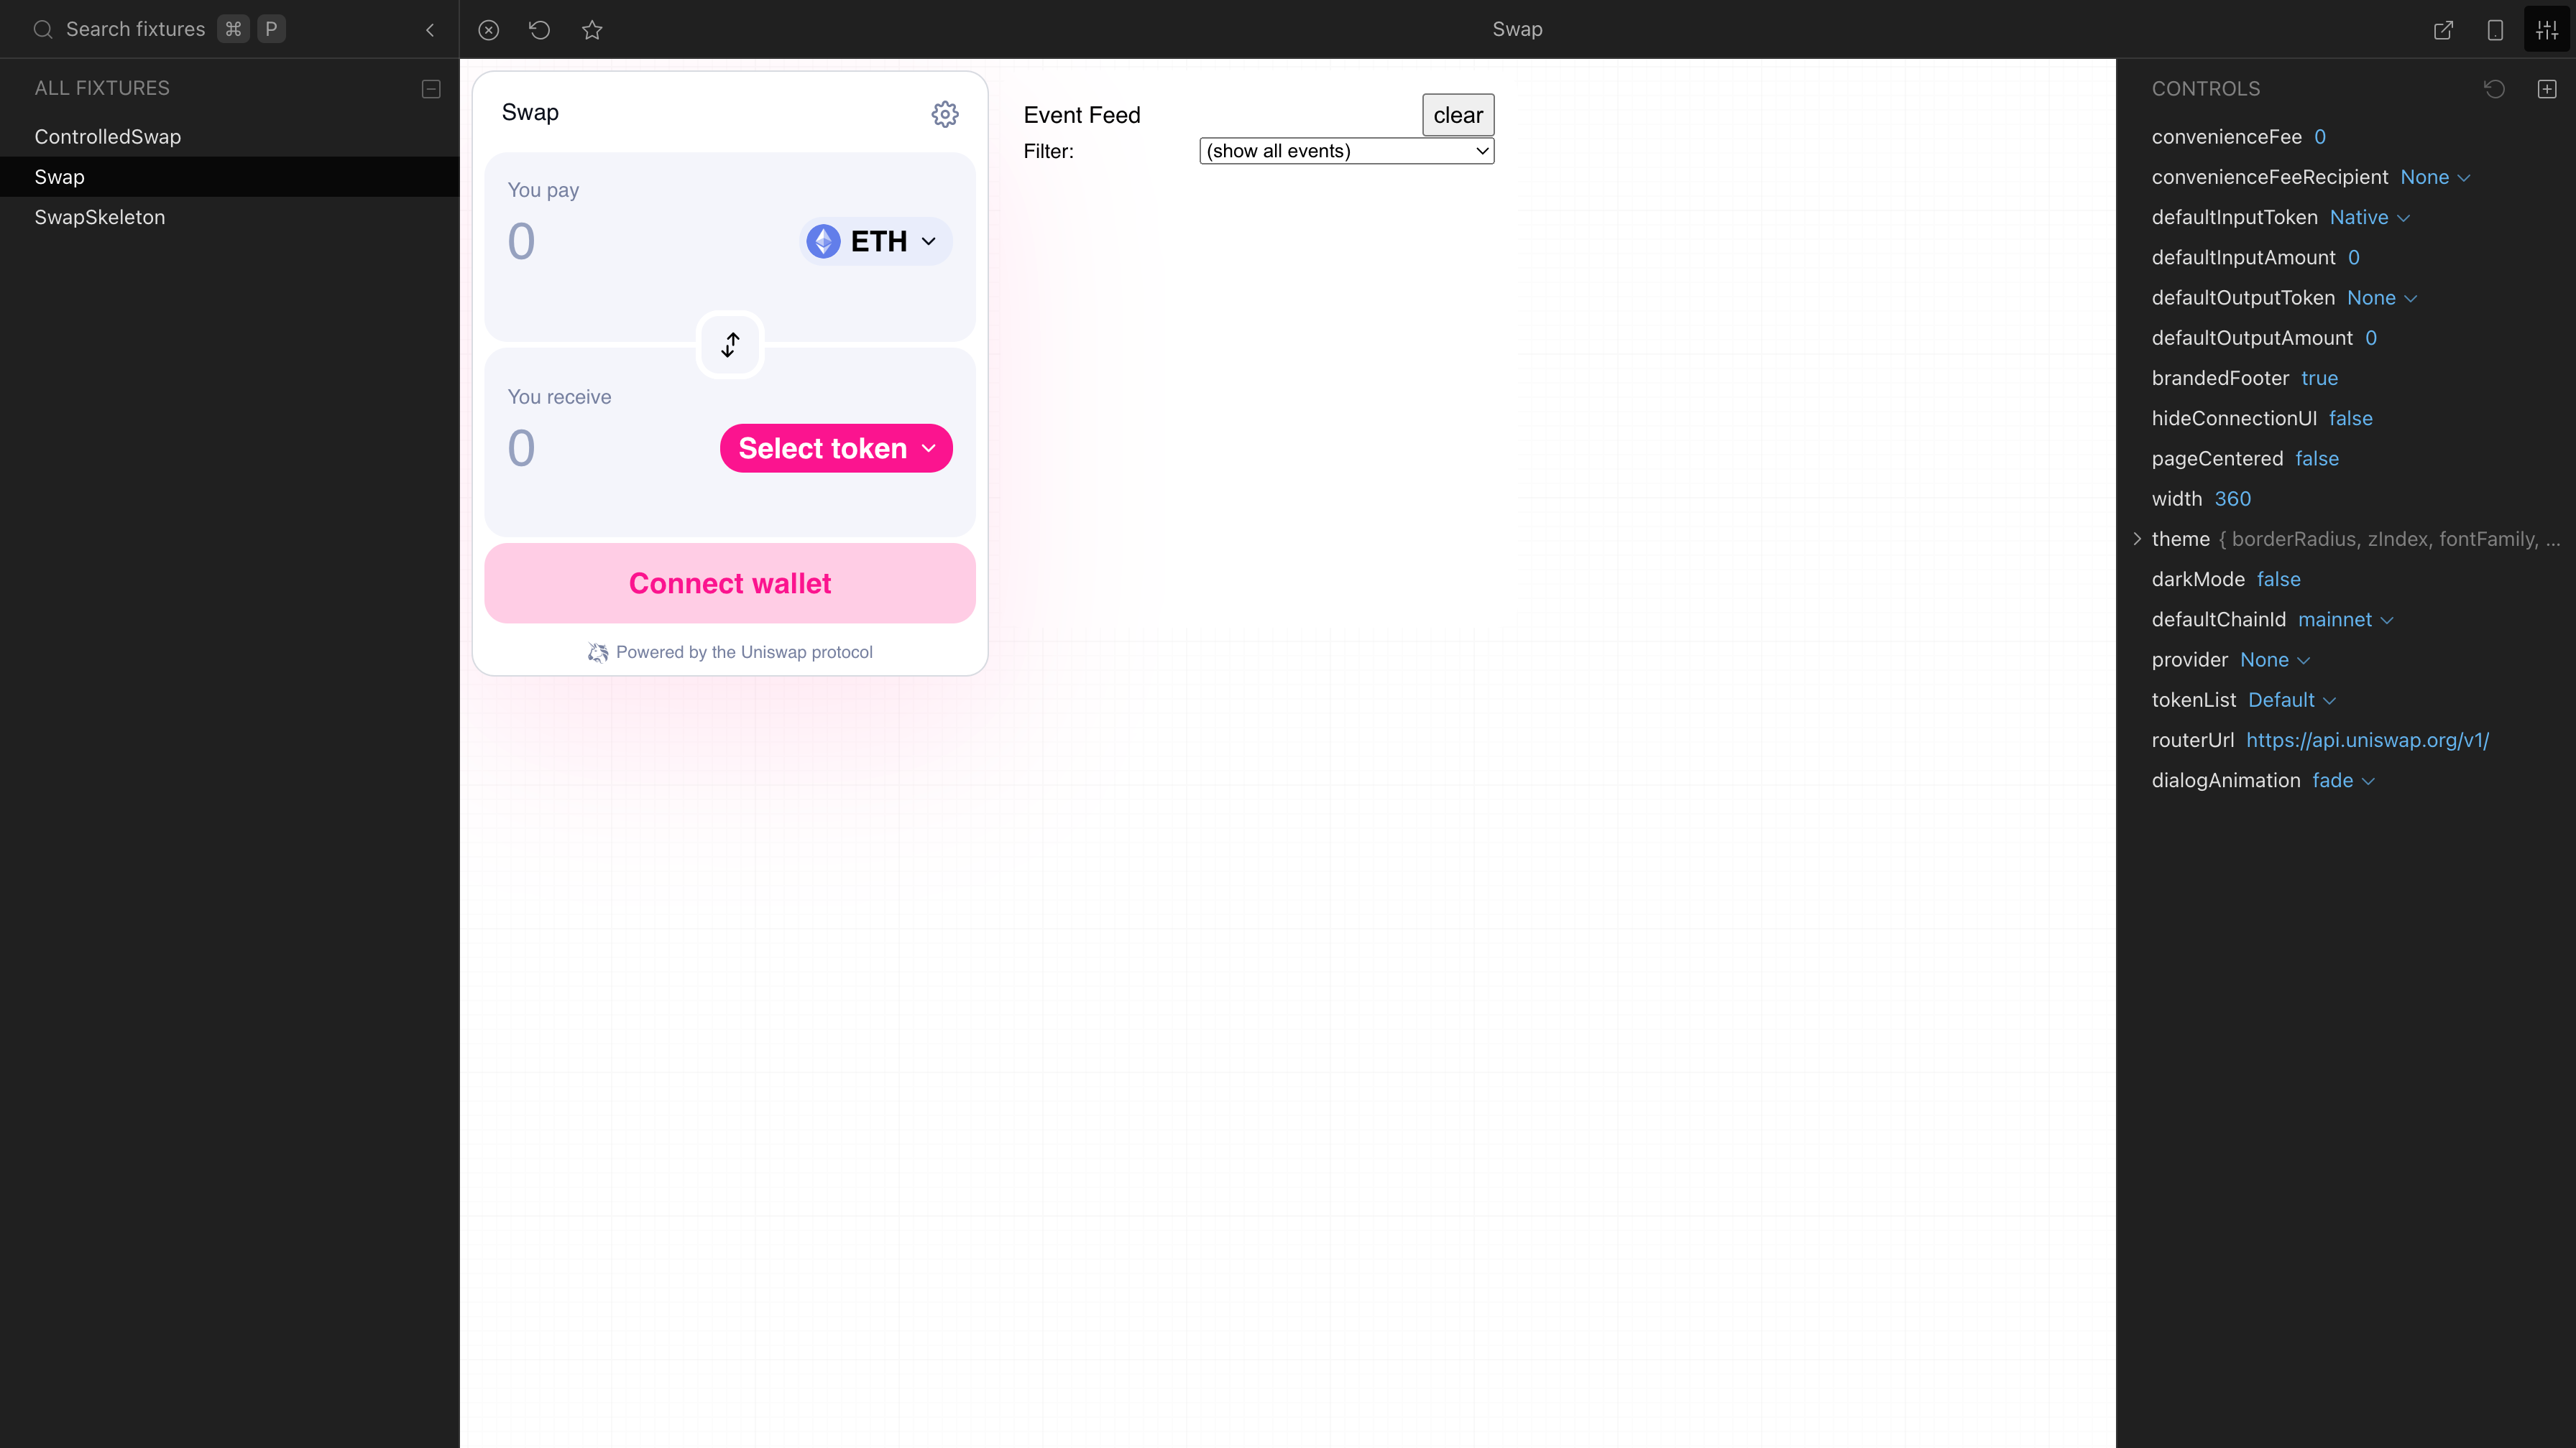Select the ControlledSwap fixture
Viewport: 2576px width, 1448px height.
pyautogui.click(x=108, y=137)
